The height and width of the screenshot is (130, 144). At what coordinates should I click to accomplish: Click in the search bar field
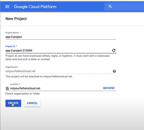pos(124,7)
